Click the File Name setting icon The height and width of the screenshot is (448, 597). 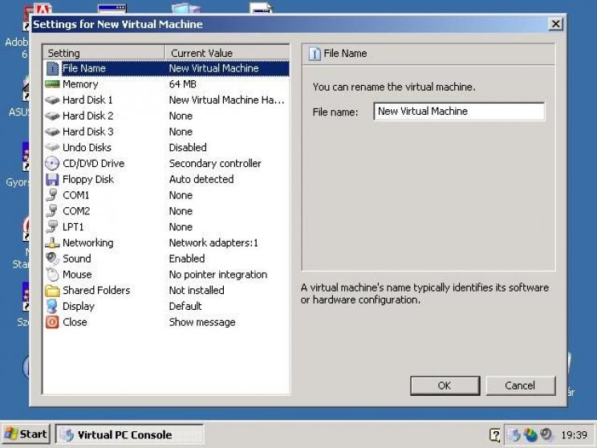(x=52, y=68)
